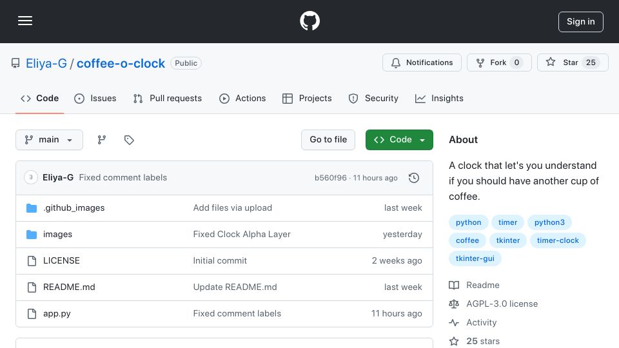This screenshot has width=619, height=348.
Task: Switch to the Issues tab
Action: [95, 98]
